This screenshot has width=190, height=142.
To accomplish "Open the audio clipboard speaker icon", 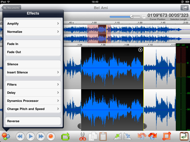I will 184,136.
